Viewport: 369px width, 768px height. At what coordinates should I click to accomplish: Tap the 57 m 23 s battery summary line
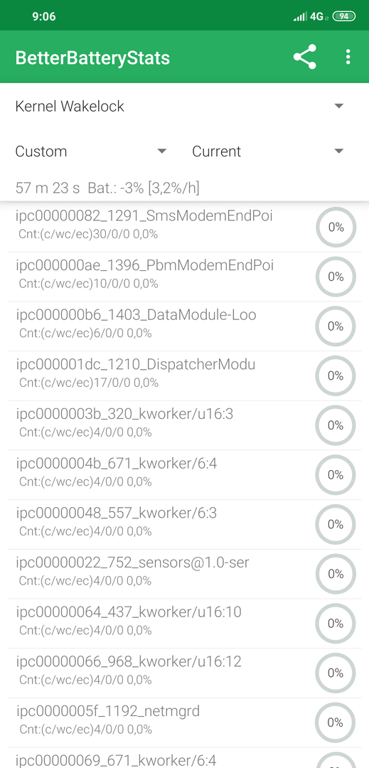click(x=107, y=188)
